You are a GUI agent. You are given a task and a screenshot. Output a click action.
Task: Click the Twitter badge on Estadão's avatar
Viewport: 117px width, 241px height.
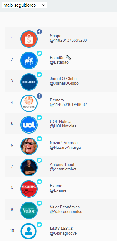click(39, 53)
